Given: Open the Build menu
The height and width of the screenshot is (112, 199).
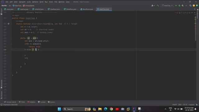Looking at the screenshot, I should (x=41, y=2).
